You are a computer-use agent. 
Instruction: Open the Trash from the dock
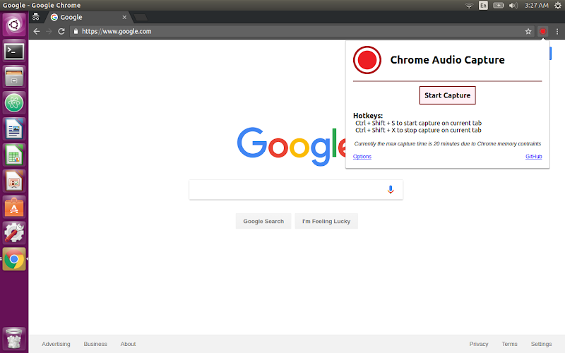tap(14, 338)
